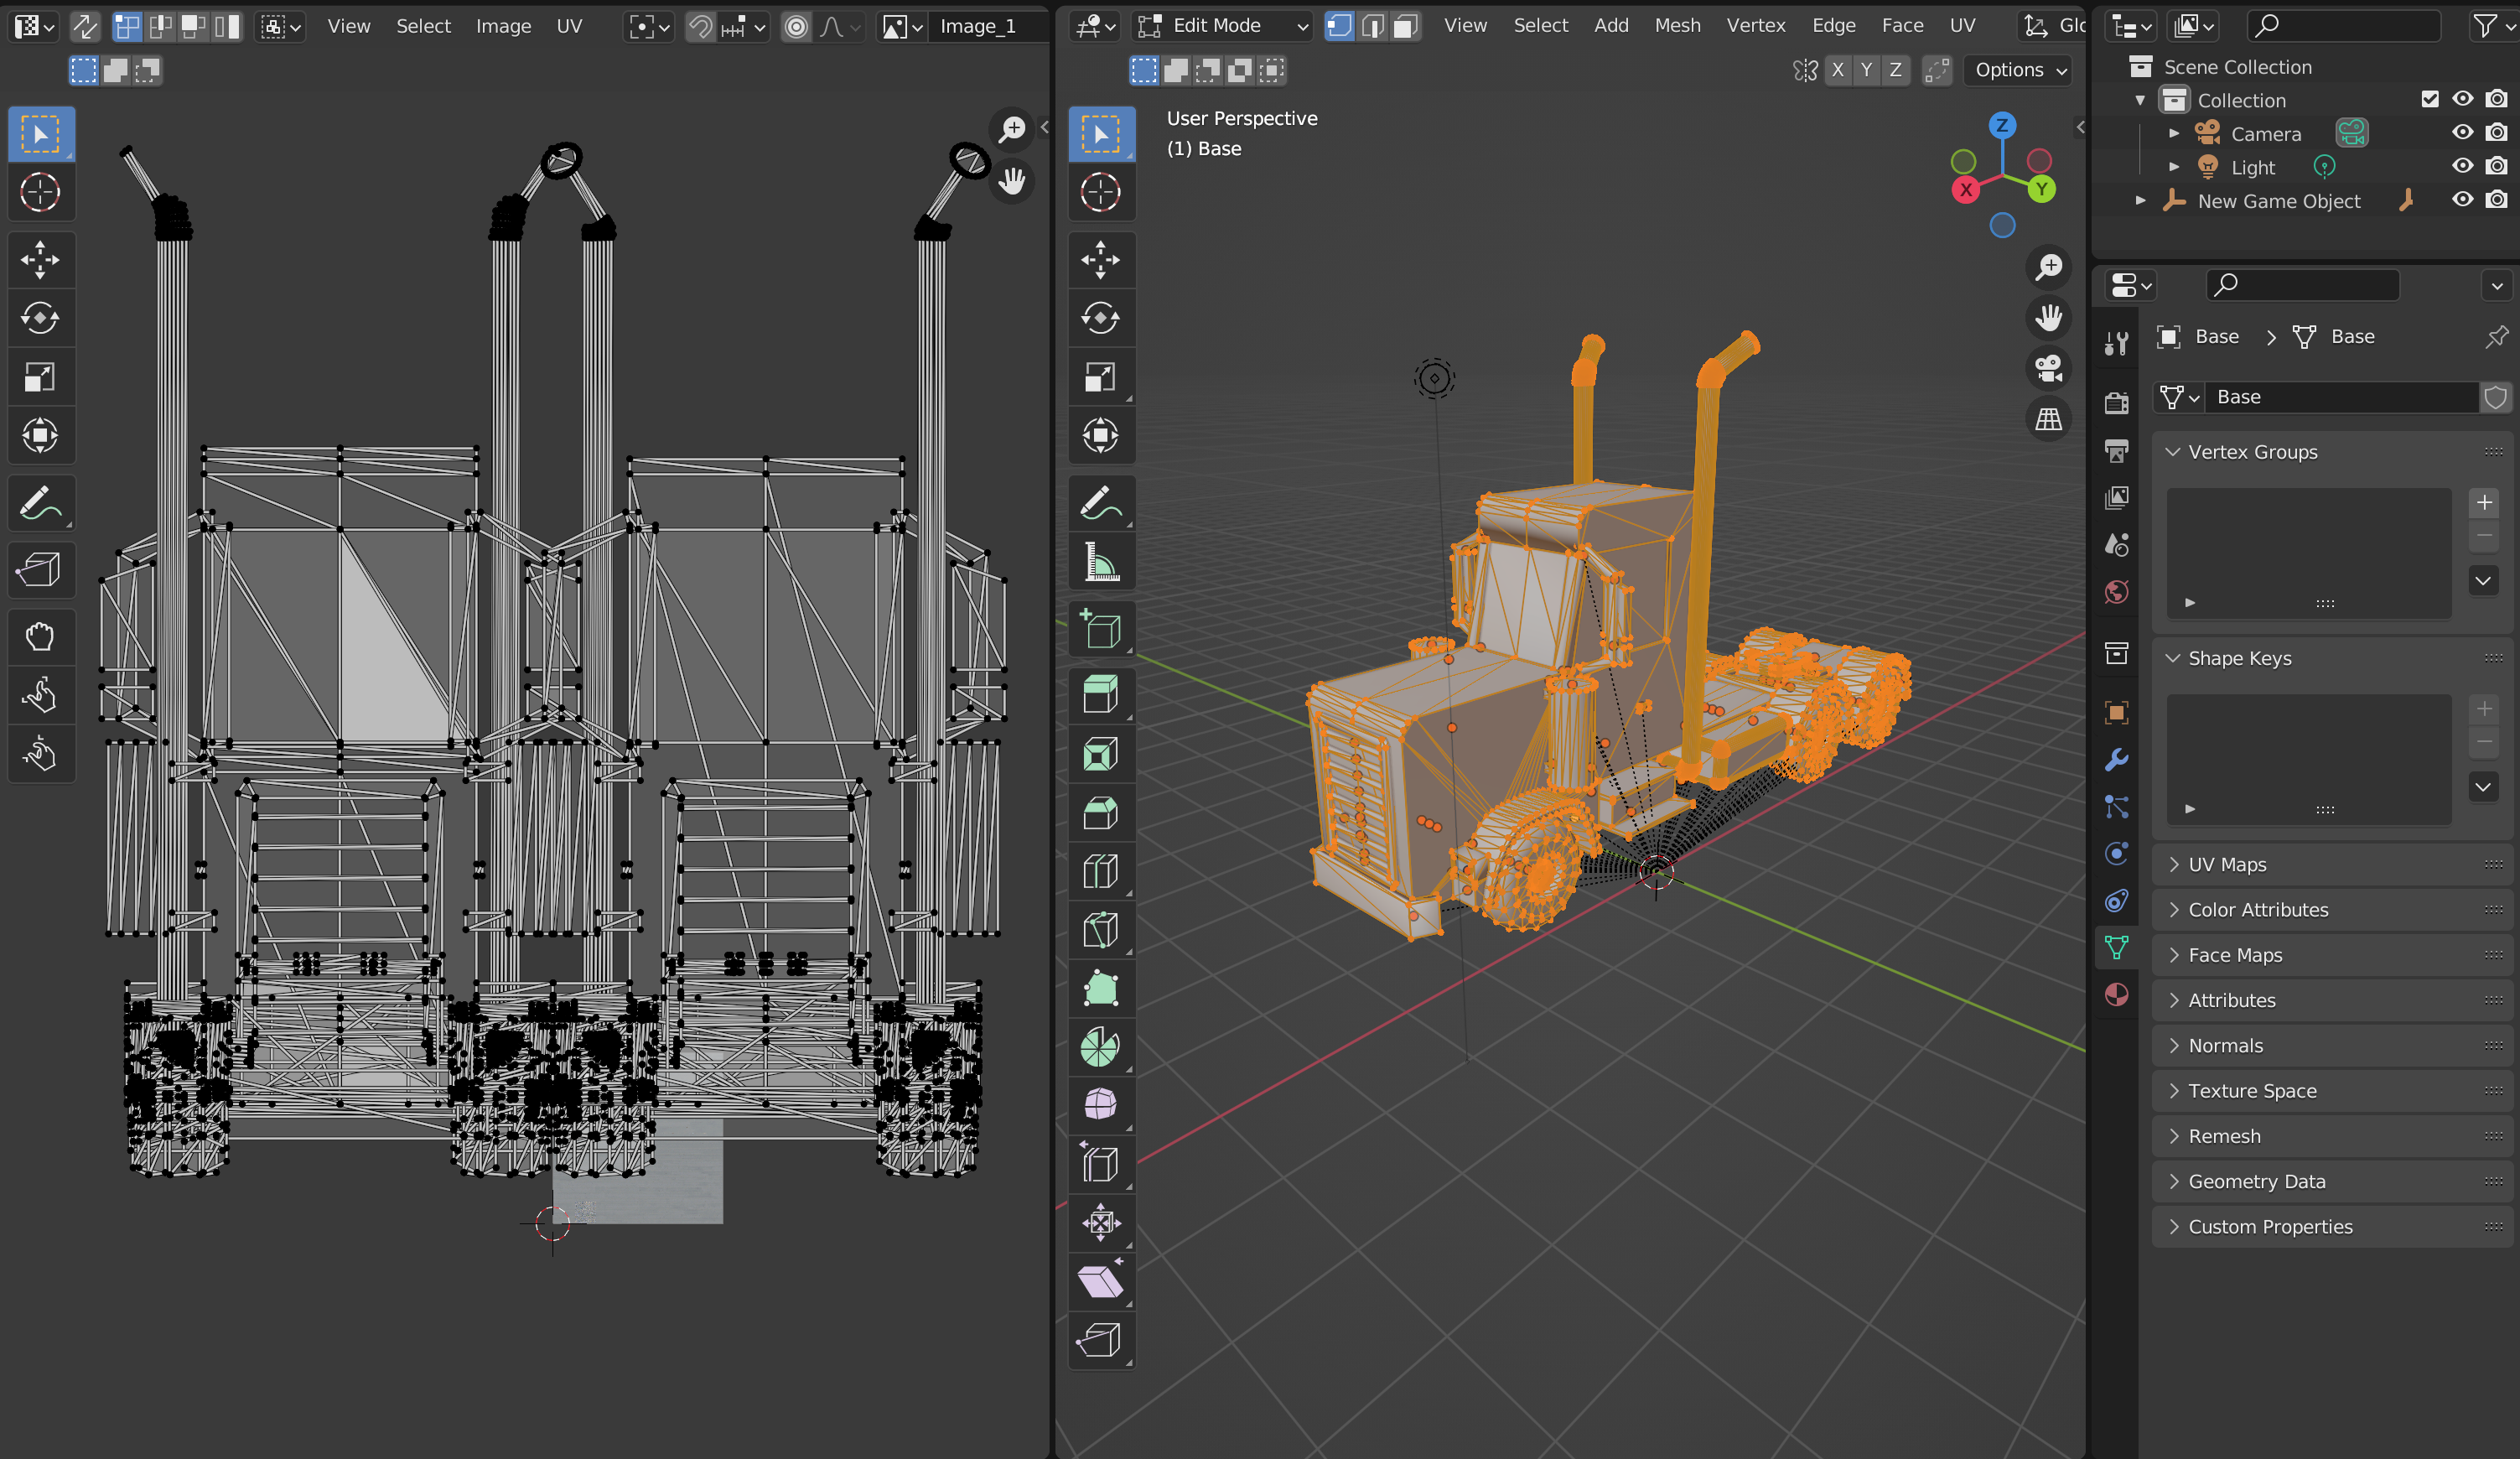2520x1459 pixels.
Task: Open the Mesh menu
Action: point(1676,26)
